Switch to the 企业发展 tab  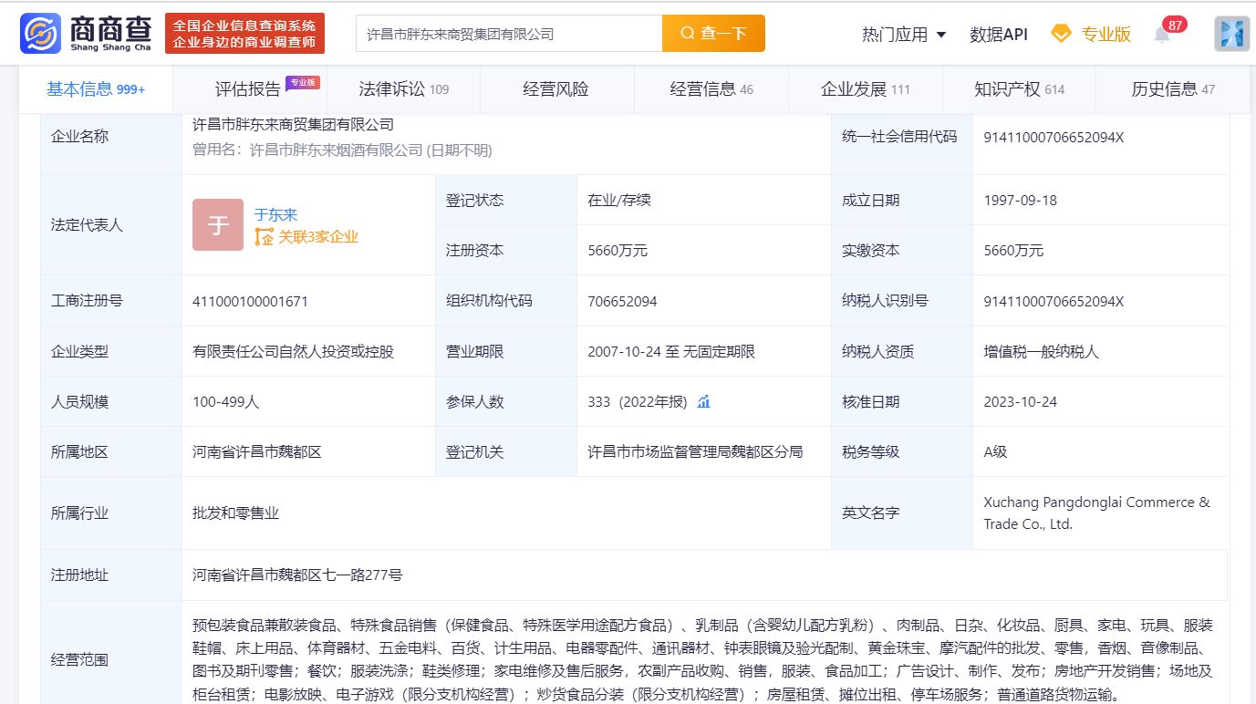866,88
